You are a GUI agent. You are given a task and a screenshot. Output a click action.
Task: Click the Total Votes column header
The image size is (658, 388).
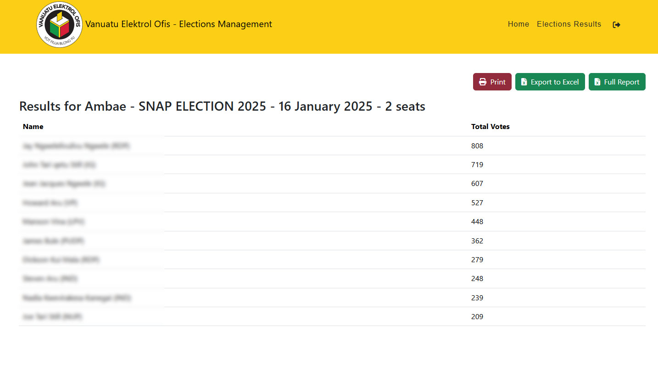pos(490,127)
